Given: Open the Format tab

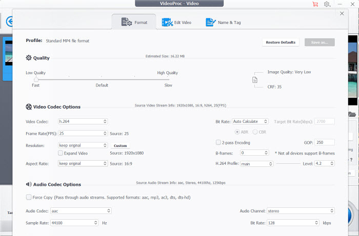Looking at the screenshot, I should [x=134, y=22].
